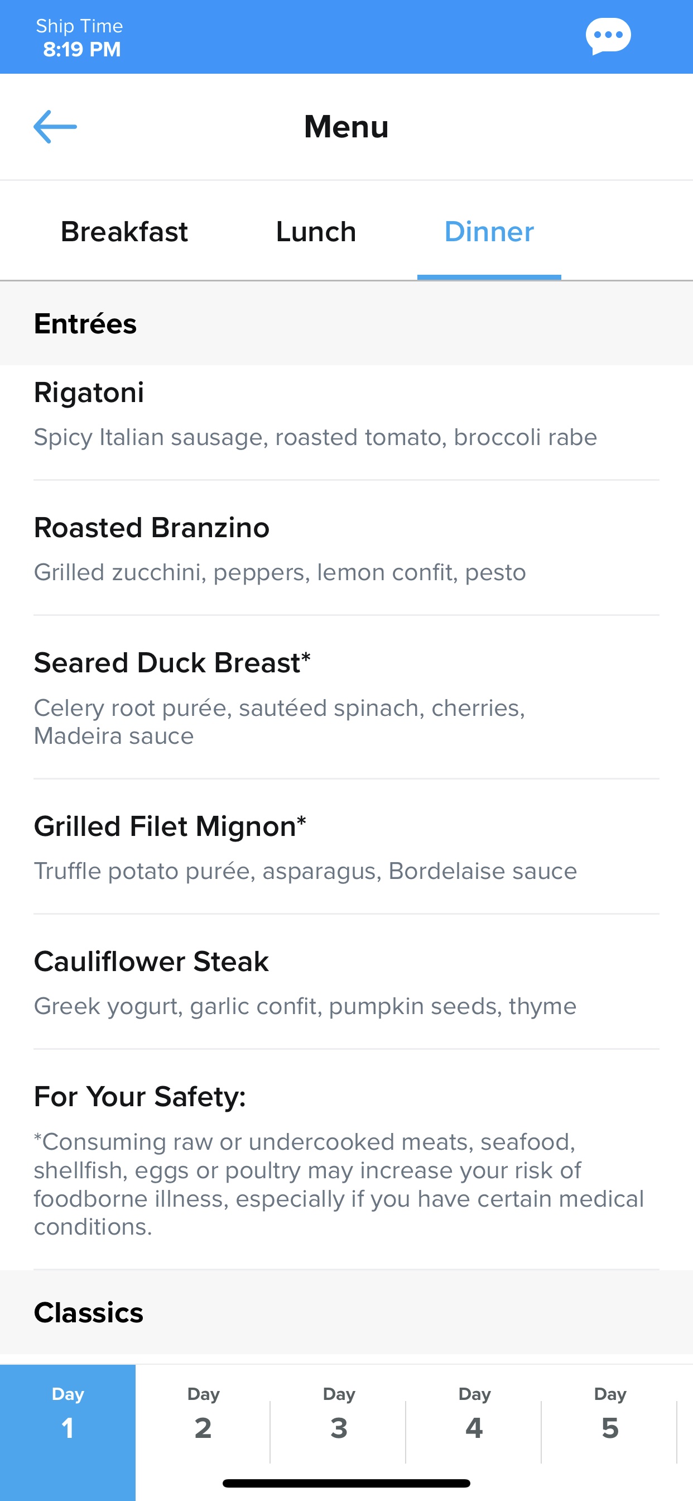Select the Dinner tab
Image resolution: width=693 pixels, height=1501 pixels.
click(x=489, y=232)
